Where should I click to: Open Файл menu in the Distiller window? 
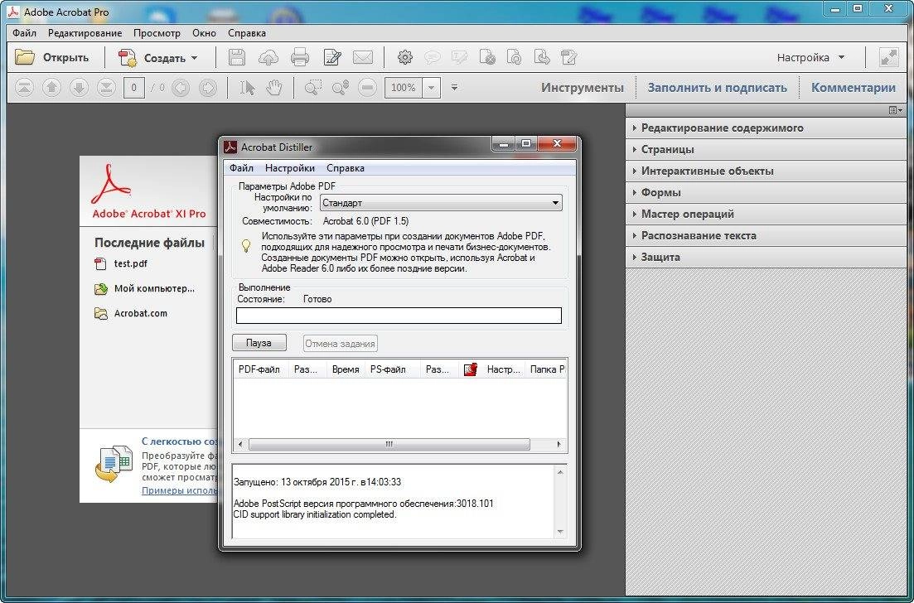(241, 168)
